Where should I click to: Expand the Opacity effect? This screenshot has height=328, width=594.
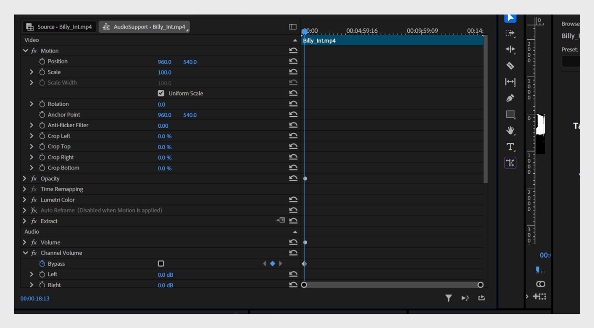tap(25, 178)
